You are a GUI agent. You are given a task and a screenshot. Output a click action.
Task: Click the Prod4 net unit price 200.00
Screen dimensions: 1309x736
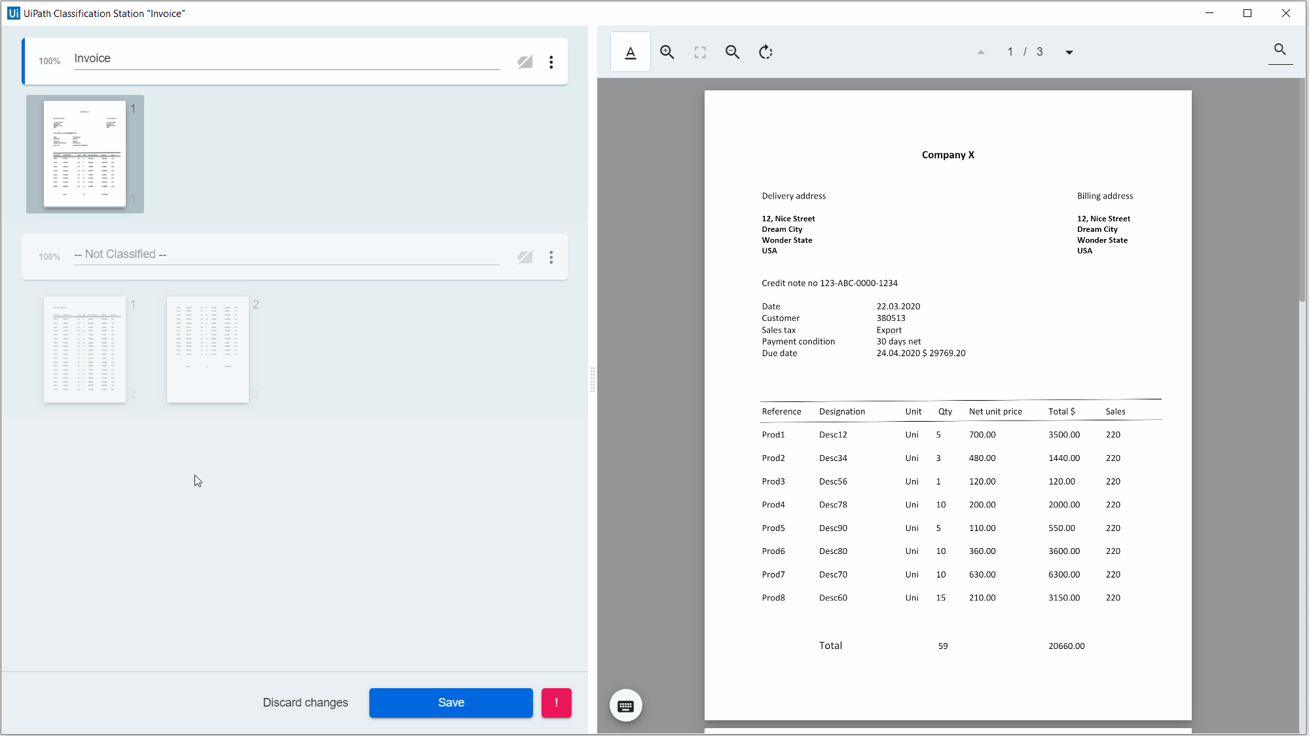(982, 505)
